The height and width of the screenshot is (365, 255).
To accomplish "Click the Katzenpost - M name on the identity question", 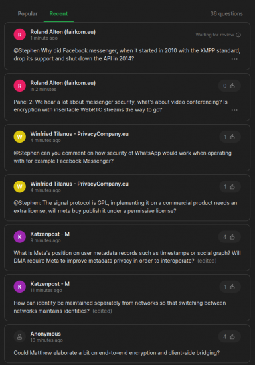I will coord(50,284).
